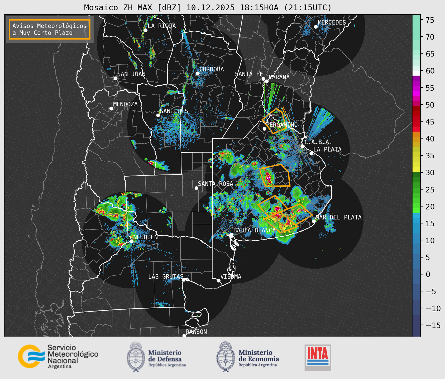Click the Mercedes city marker dot
Screen dimensions: 445x379
[316, 27]
